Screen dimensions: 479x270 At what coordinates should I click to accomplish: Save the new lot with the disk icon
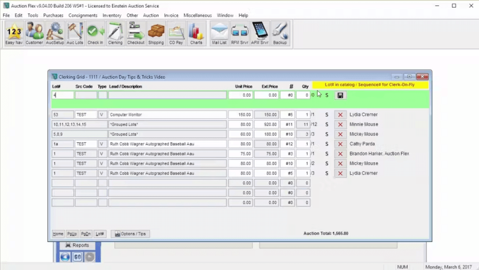point(340,95)
